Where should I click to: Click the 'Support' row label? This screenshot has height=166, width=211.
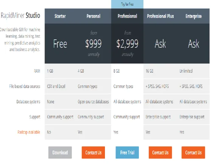35,117
